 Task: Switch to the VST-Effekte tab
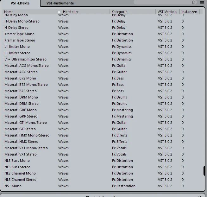tap(20, 3)
